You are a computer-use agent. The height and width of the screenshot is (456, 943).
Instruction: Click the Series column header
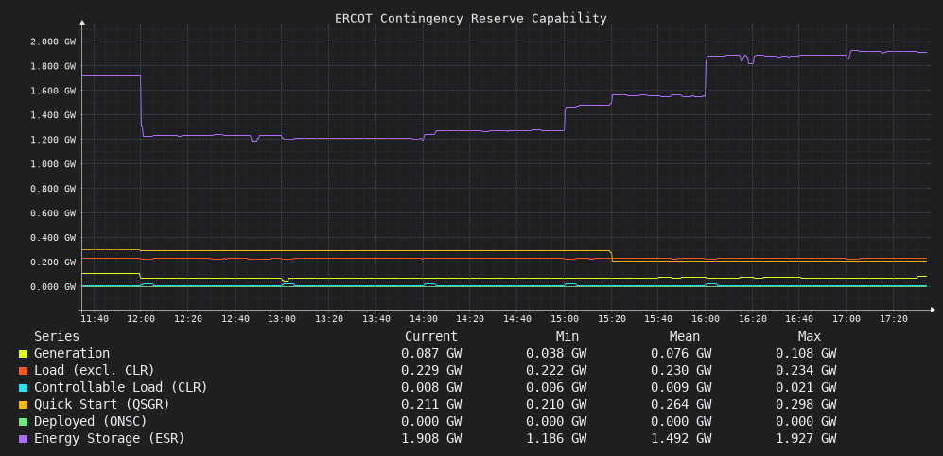coord(57,337)
